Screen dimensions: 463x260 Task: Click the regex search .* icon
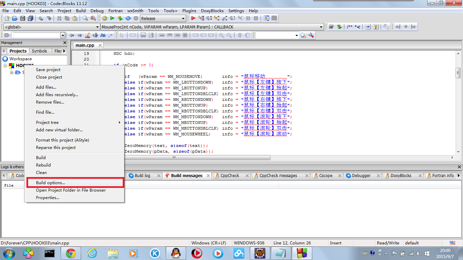(110, 35)
